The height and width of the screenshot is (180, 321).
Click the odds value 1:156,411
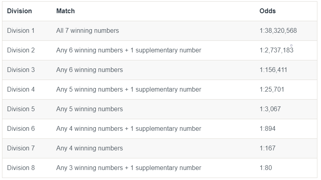pyautogui.click(x=273, y=70)
